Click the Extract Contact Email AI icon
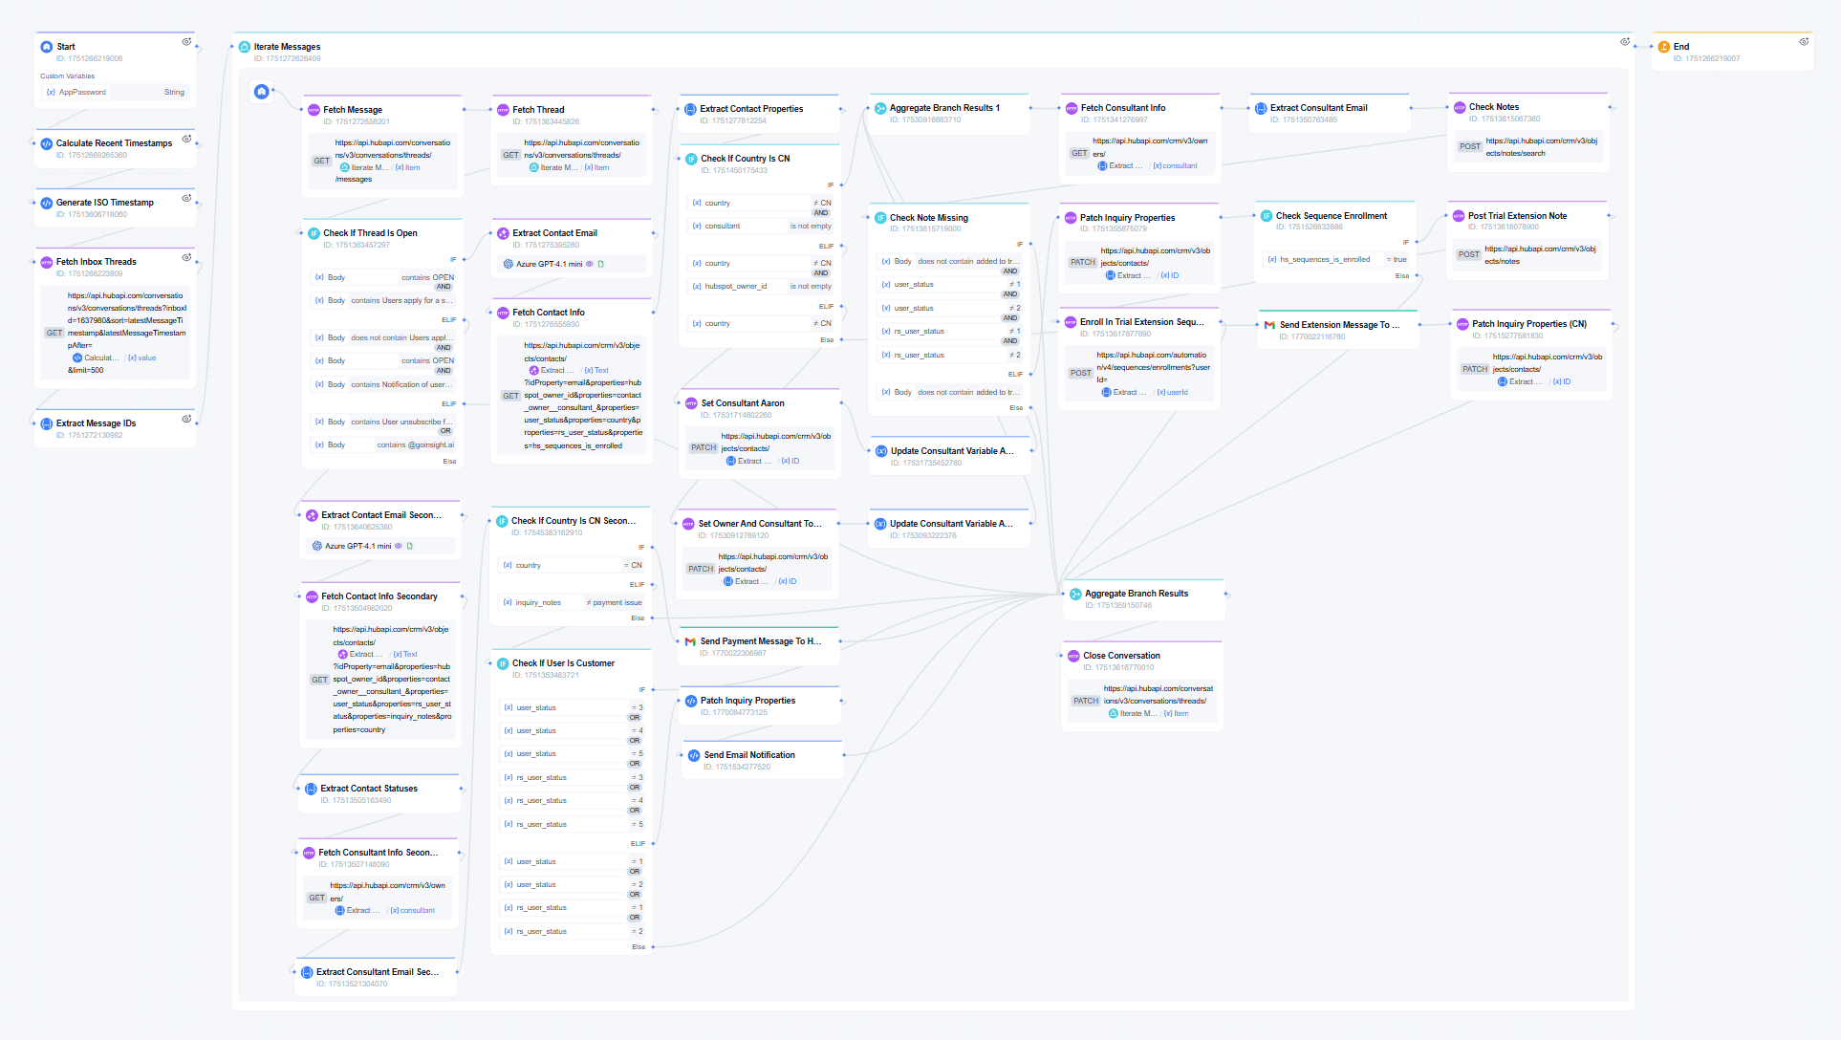1841x1040 pixels. 503,233
